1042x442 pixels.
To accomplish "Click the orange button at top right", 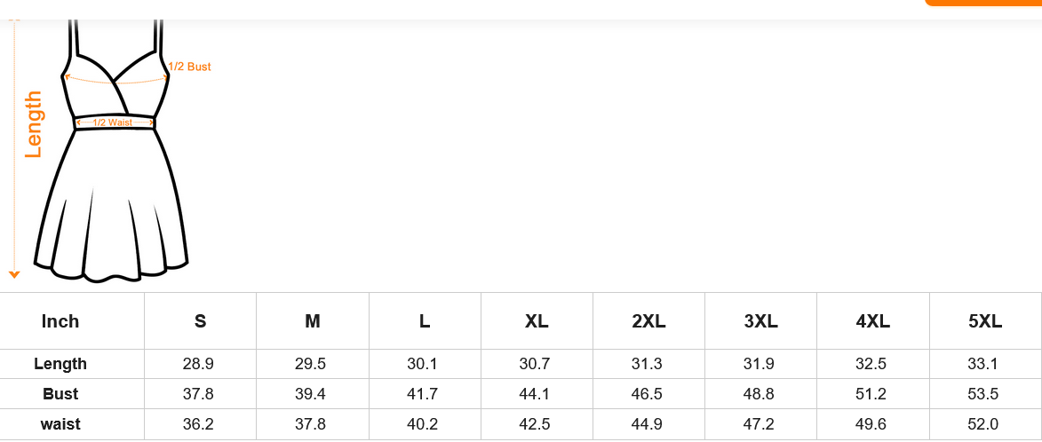I will tap(982, 3).
